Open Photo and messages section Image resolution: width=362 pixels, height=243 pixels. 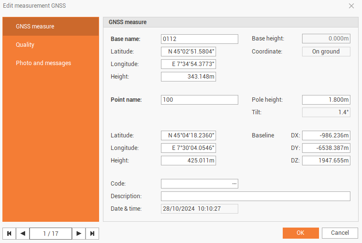click(x=51, y=63)
